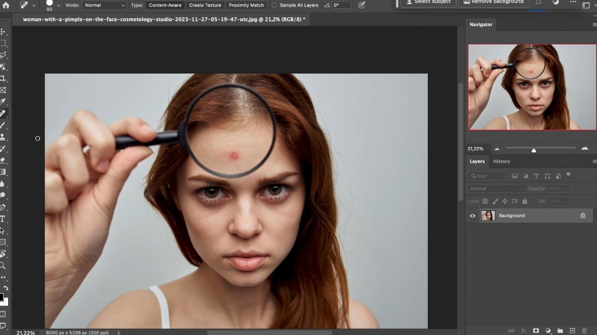
Task: Select the Hand tool
Action: 3,254
